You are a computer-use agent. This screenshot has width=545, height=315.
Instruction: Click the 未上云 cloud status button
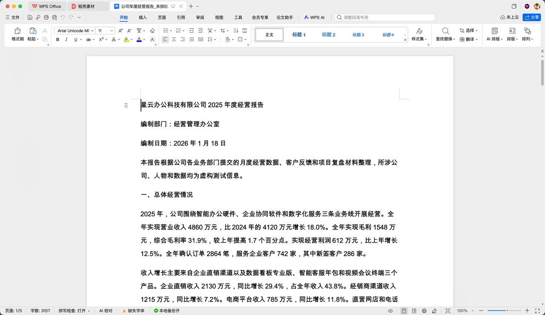click(509, 17)
